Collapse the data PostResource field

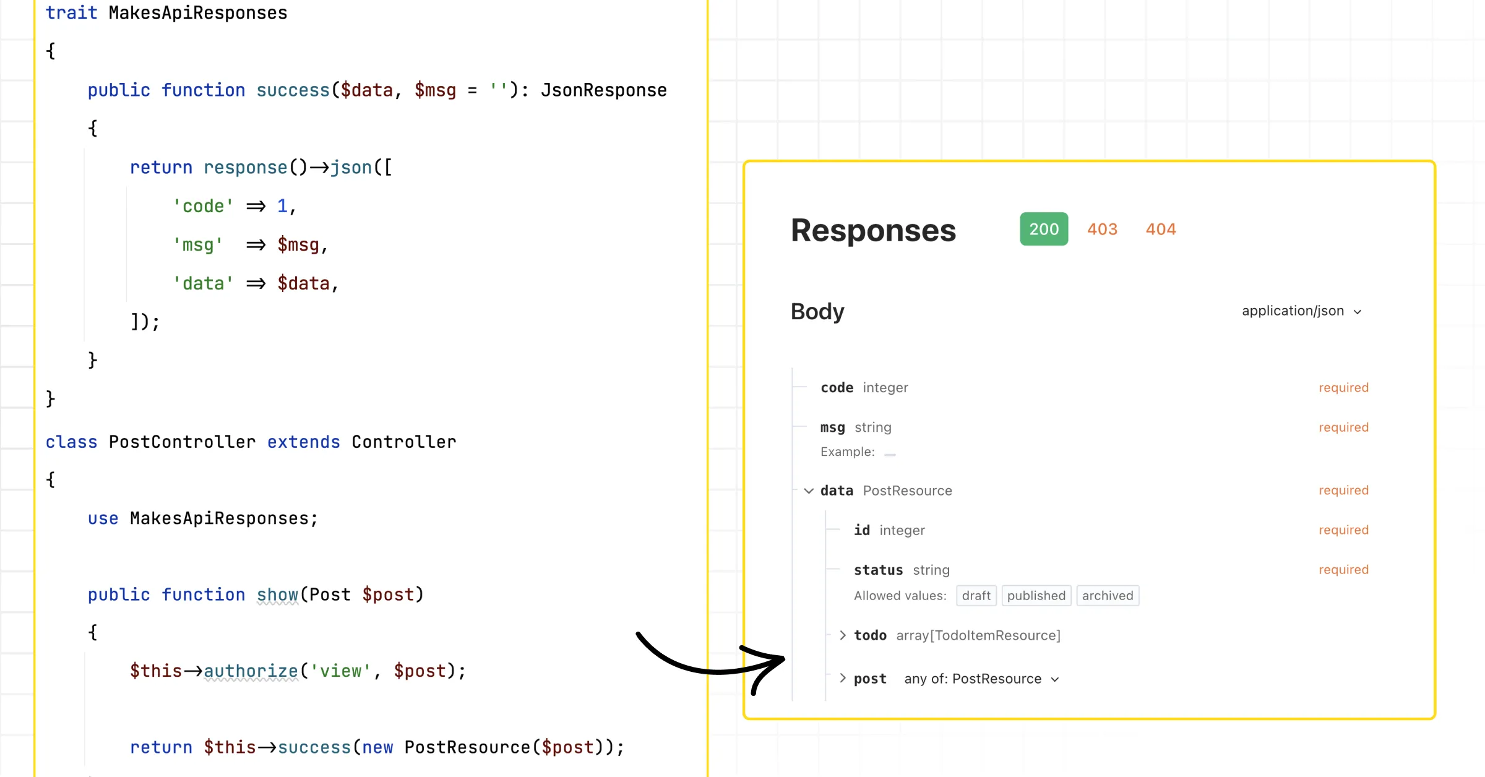click(809, 491)
